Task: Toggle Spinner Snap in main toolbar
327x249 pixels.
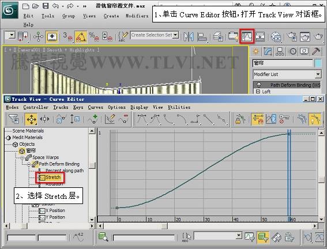Action: (x=107, y=37)
